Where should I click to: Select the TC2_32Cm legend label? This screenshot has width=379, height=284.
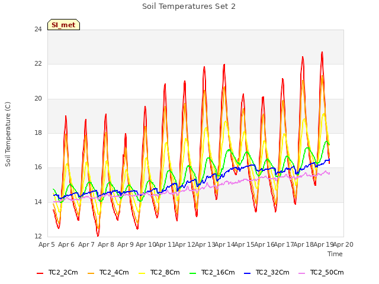(272, 273)
